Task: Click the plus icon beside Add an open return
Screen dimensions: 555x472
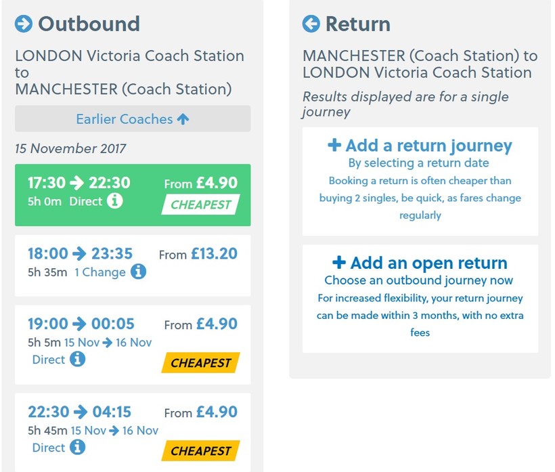Action: [339, 263]
